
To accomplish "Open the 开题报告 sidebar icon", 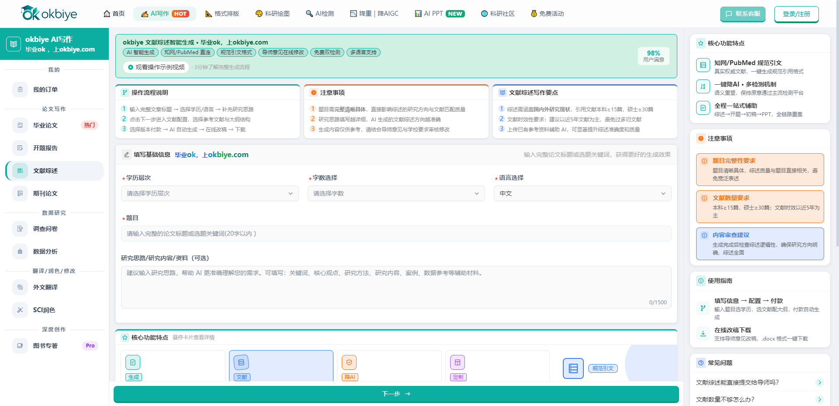I will [x=20, y=148].
